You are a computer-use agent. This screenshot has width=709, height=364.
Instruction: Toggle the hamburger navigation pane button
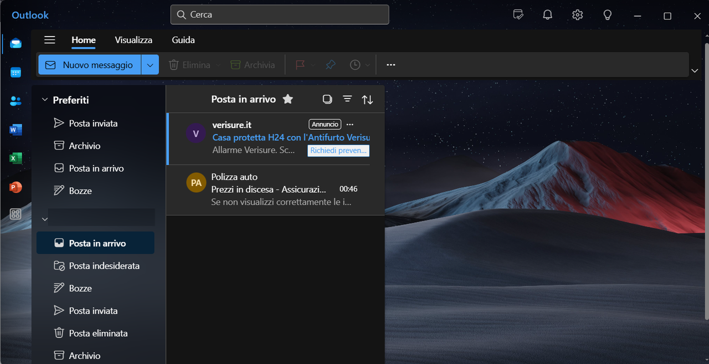point(50,40)
